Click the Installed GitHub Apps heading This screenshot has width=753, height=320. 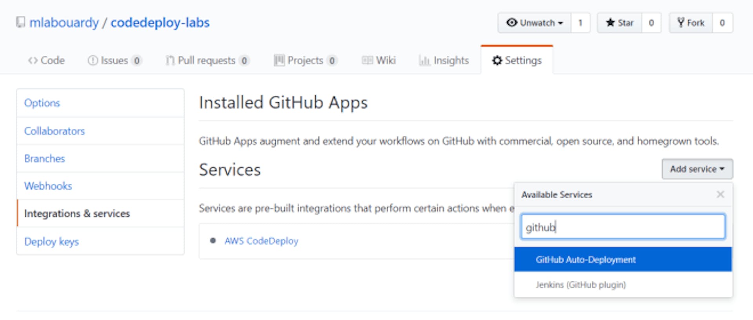(x=283, y=103)
